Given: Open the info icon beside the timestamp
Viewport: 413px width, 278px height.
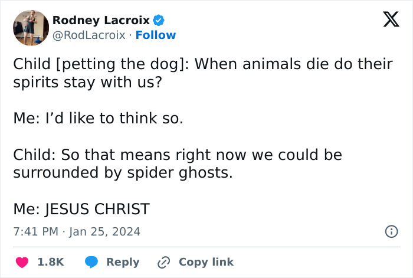Looking at the screenshot, I should coord(391,232).
